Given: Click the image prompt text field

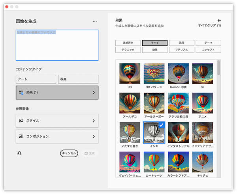Looking at the screenshot, I should point(57,45).
